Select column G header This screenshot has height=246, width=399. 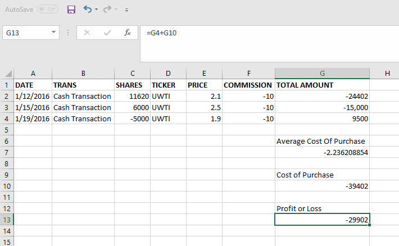[x=322, y=74]
